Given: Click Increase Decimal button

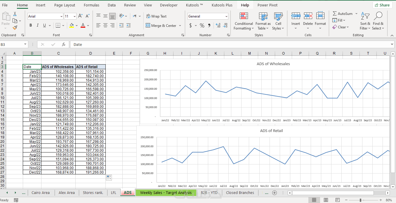Looking at the screenshot, I should pyautogui.click(x=218, y=25).
